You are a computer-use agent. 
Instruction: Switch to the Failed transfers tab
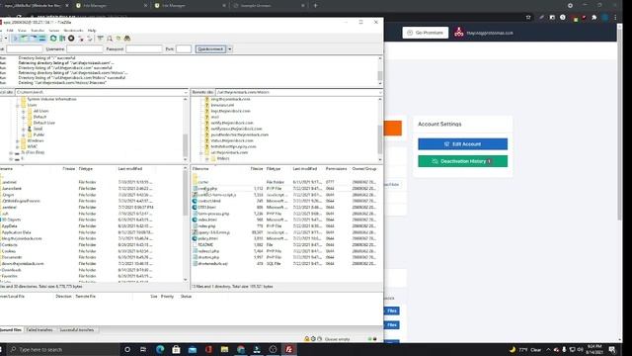(39, 330)
